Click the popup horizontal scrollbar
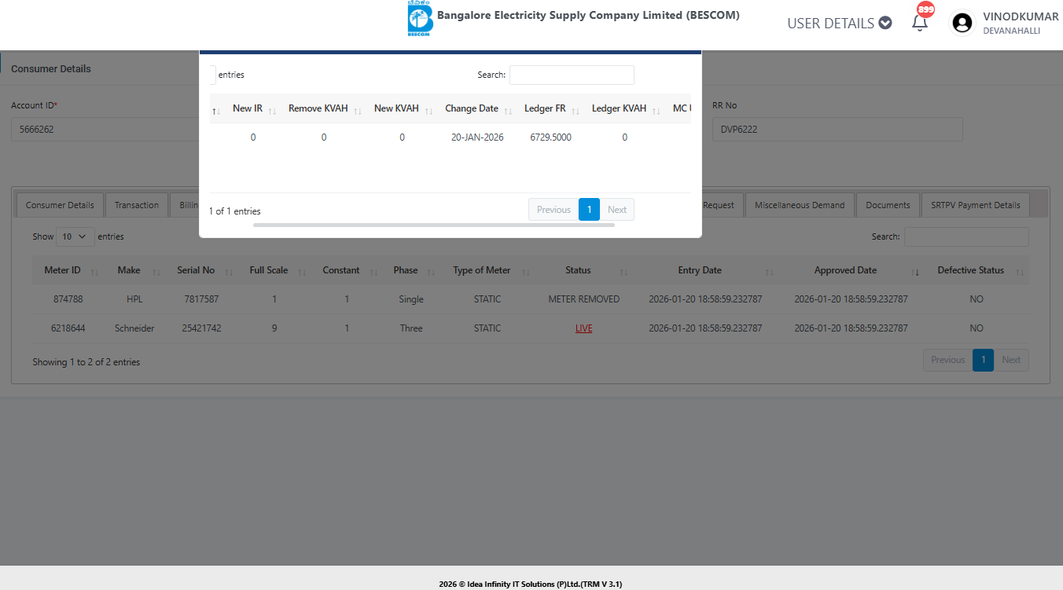This screenshot has width=1063, height=590. [x=433, y=225]
